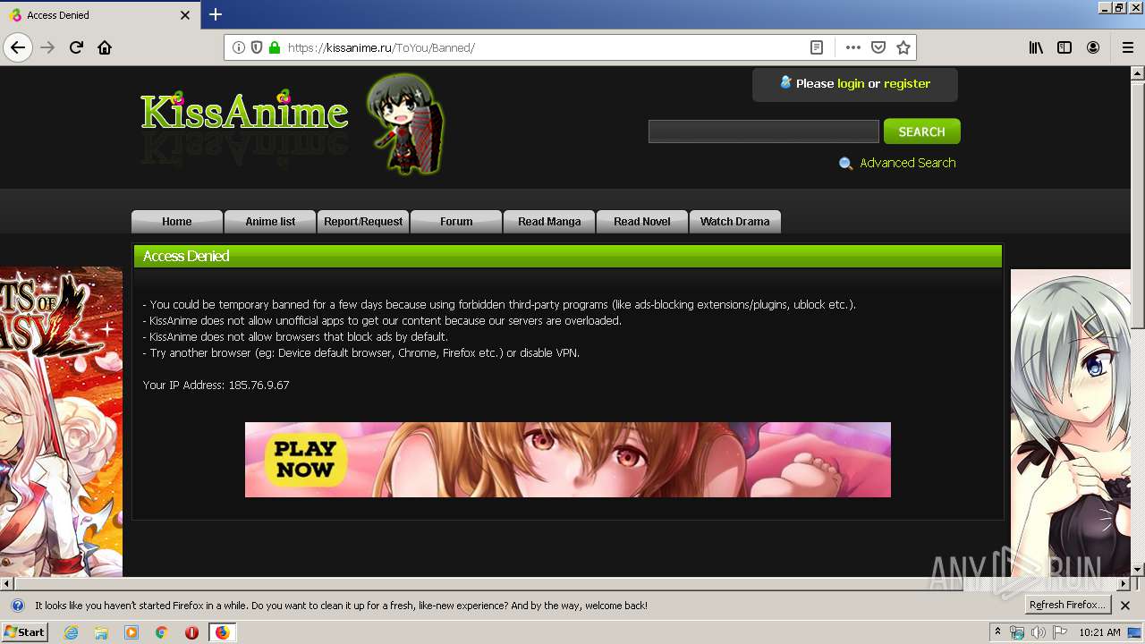Bookmark this page with star icon
1145x644 pixels.
(903, 47)
